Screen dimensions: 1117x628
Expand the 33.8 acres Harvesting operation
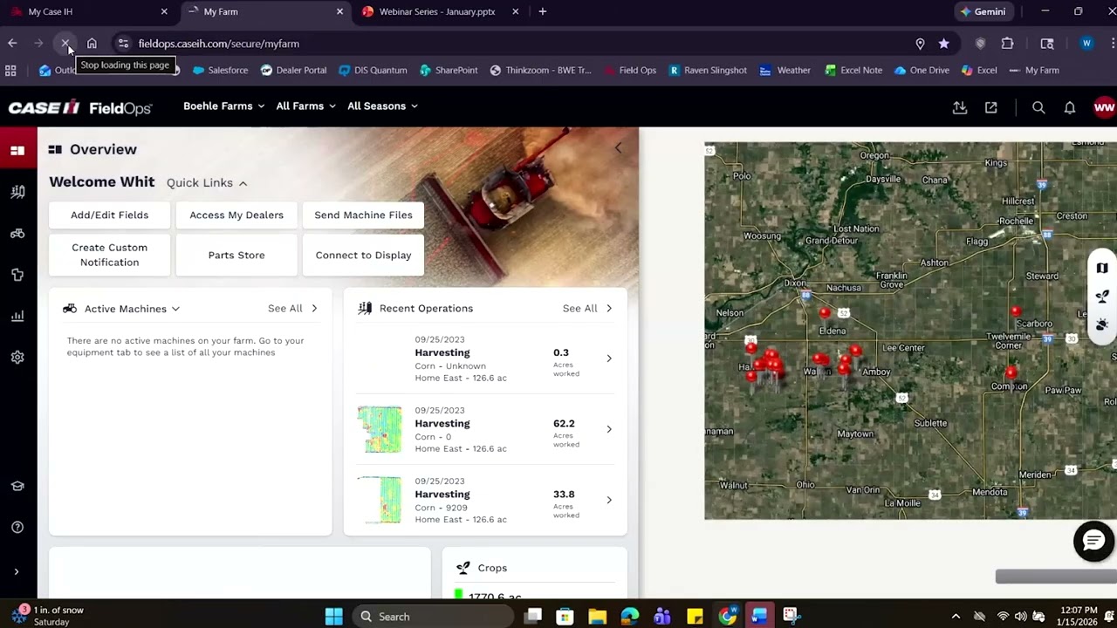click(x=609, y=500)
